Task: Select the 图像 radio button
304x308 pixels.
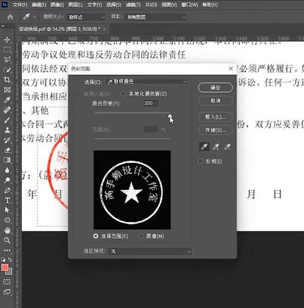Action: pyautogui.click(x=141, y=236)
